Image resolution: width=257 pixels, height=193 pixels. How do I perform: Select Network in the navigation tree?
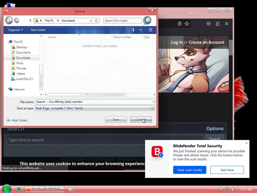(17, 89)
